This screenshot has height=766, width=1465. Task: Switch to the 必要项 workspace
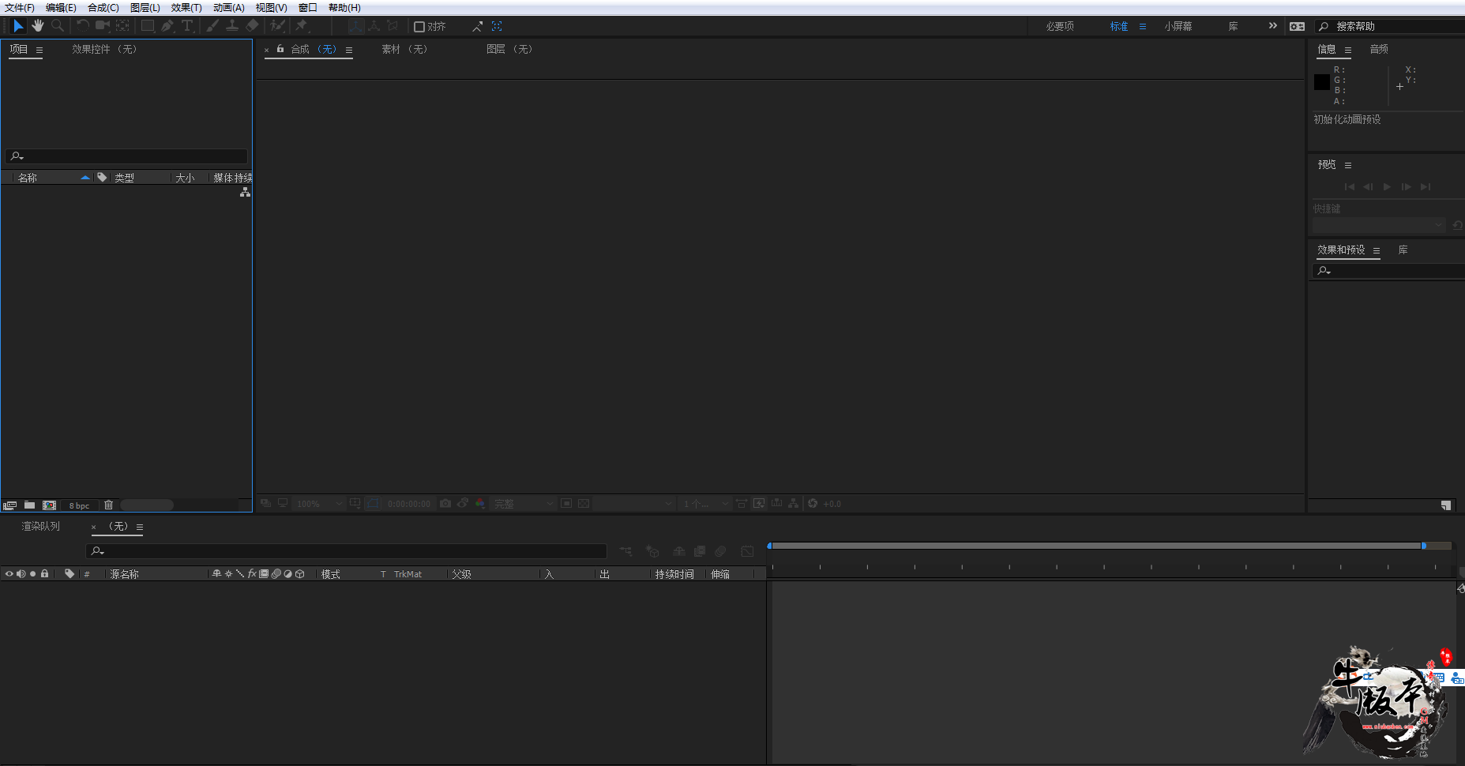click(1060, 27)
